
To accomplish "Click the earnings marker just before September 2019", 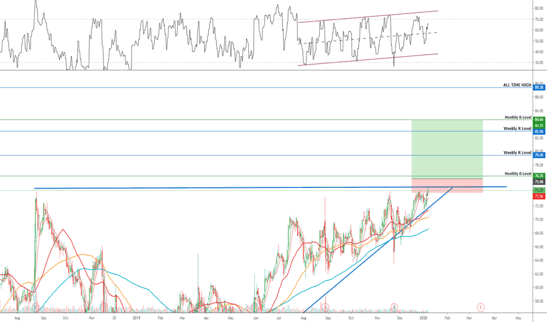I will click(x=325, y=307).
